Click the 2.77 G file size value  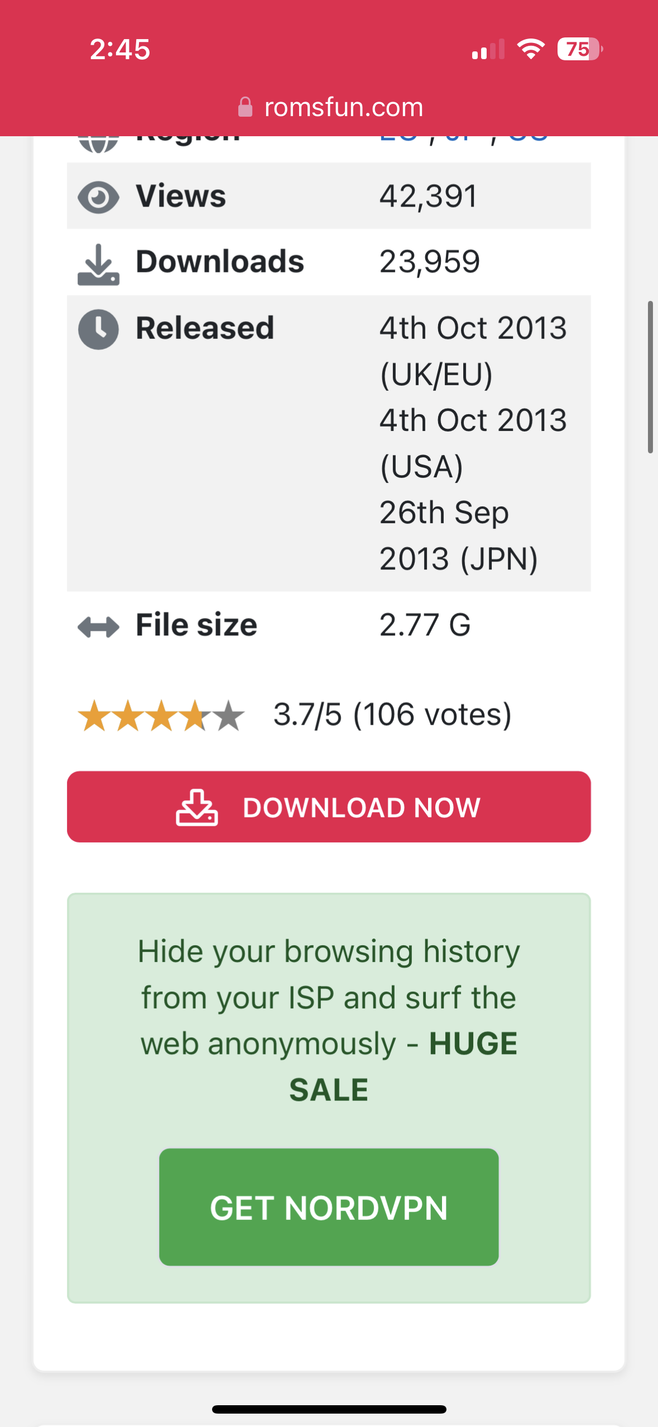coord(425,625)
